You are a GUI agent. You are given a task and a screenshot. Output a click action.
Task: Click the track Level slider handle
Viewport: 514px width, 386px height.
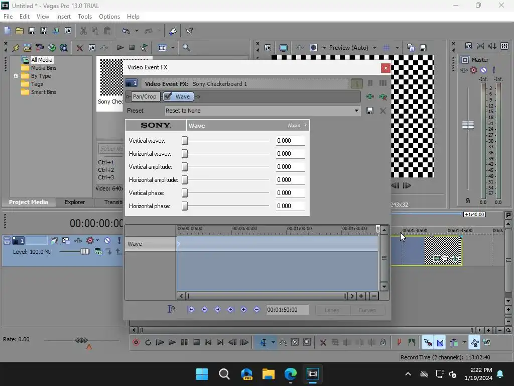point(84,252)
